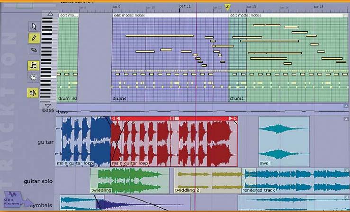Click the cymbals track automation icon

pos(346,197)
